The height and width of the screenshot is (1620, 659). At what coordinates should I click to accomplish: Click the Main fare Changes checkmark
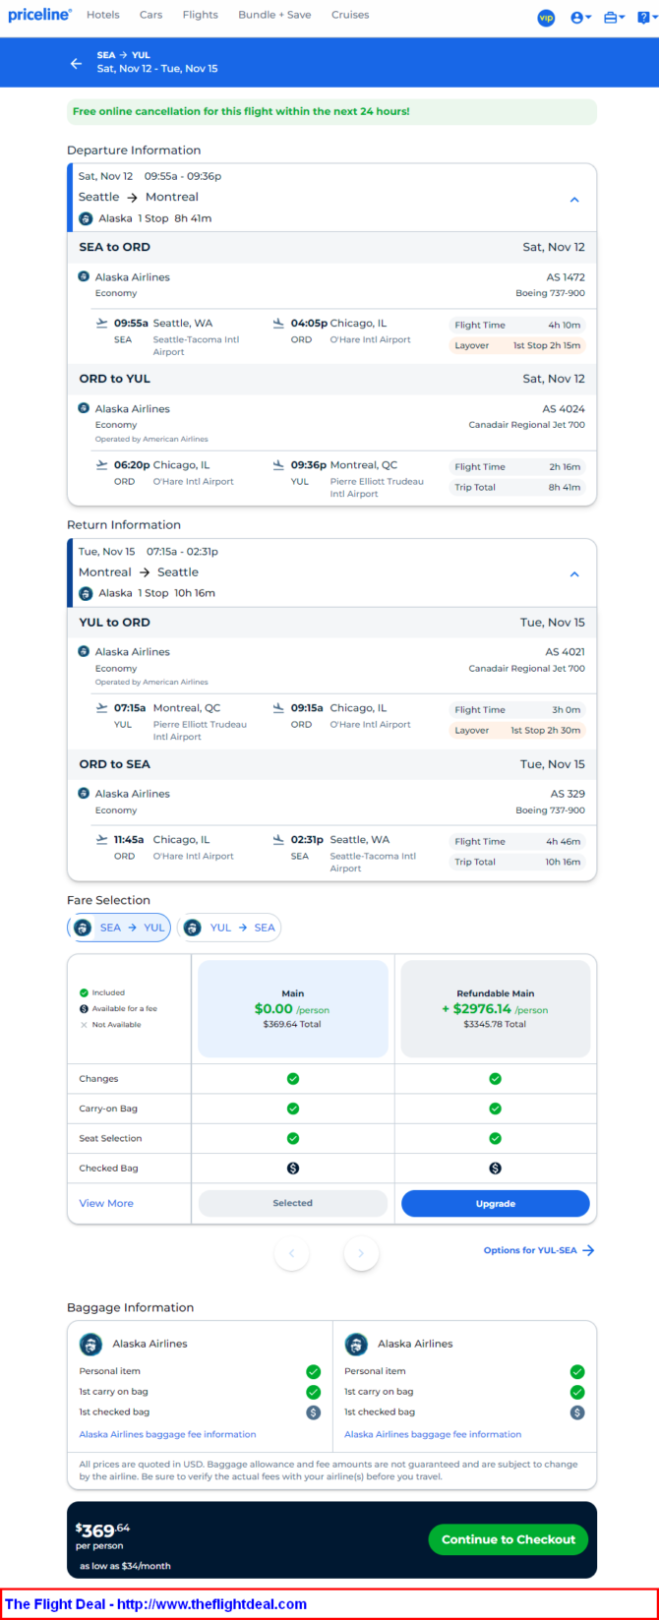pos(293,1079)
